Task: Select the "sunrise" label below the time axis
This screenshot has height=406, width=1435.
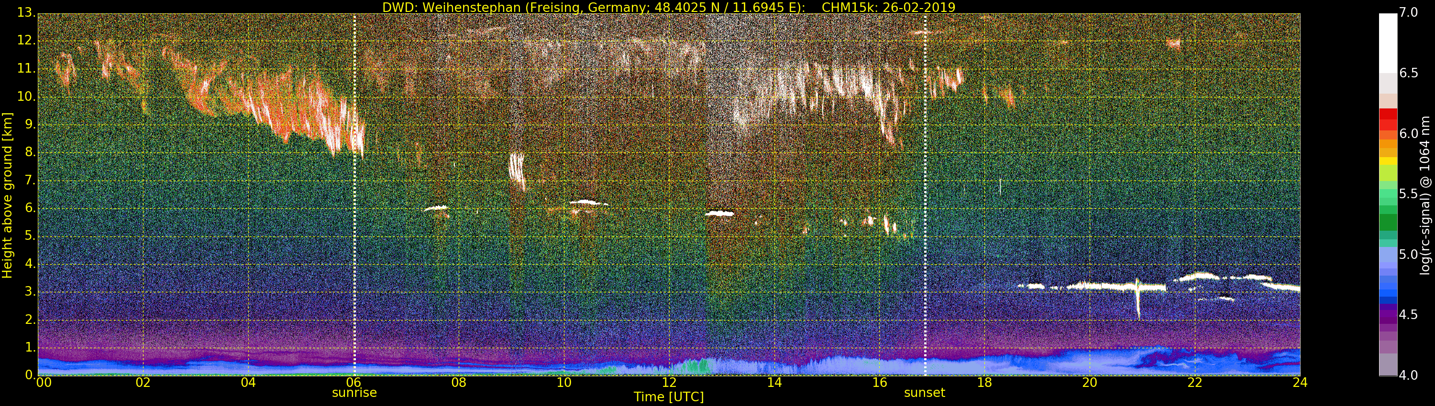Action: point(354,393)
